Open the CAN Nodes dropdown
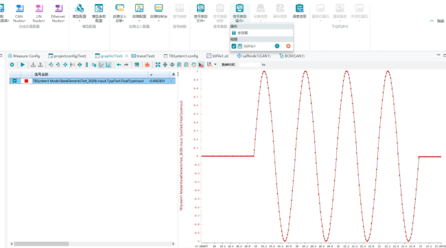The height and width of the screenshot is (248, 446). [19, 13]
